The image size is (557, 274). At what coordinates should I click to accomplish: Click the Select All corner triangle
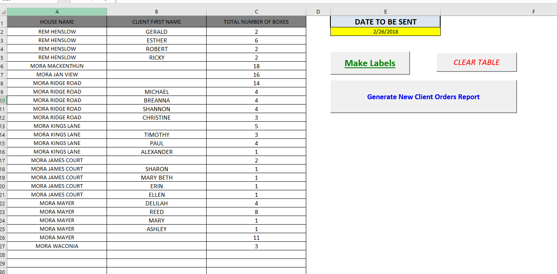pos(3,12)
